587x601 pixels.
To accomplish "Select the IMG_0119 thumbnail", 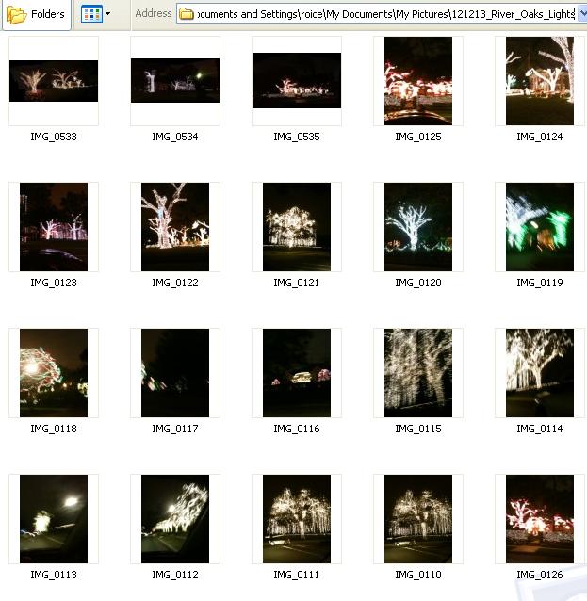I will click(540, 227).
